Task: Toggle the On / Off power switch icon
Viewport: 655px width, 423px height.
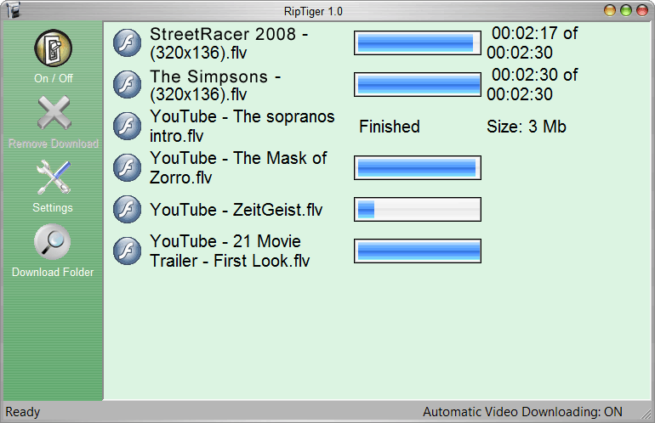Action: coord(53,48)
